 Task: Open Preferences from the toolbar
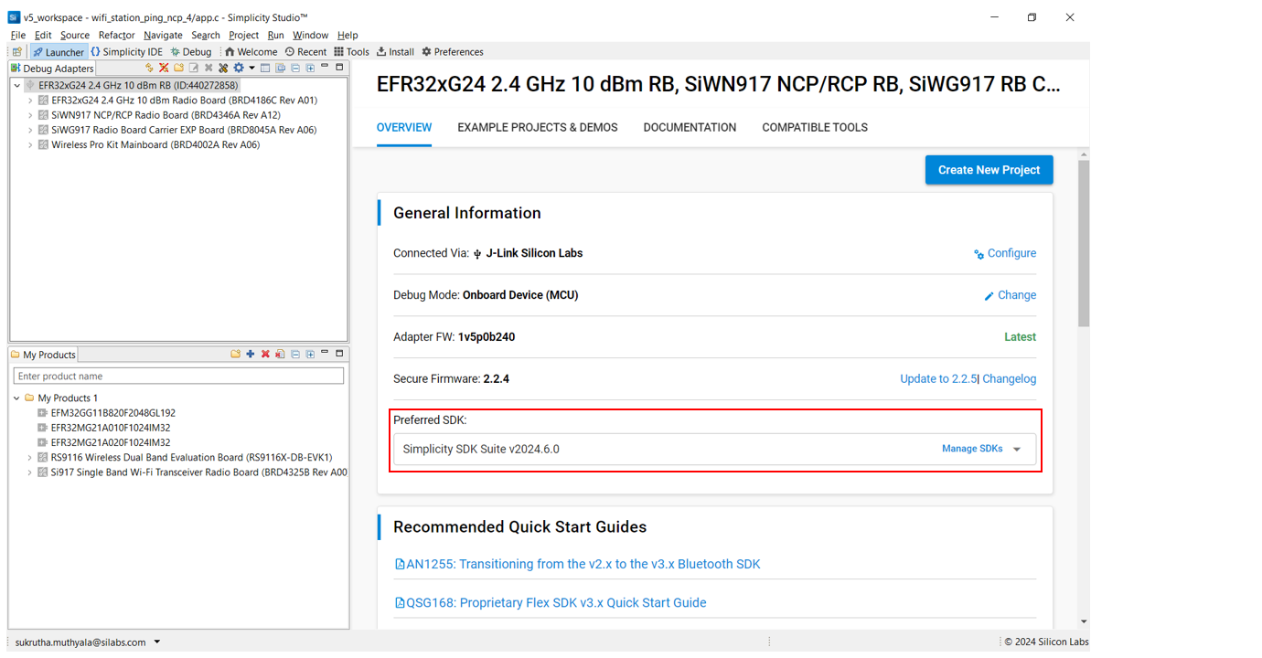pyautogui.click(x=452, y=51)
